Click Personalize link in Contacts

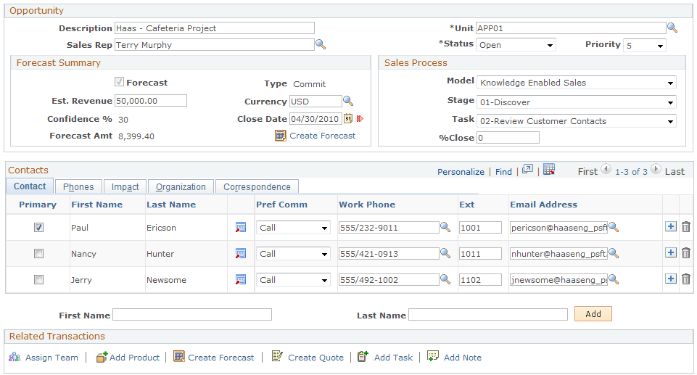(x=461, y=171)
